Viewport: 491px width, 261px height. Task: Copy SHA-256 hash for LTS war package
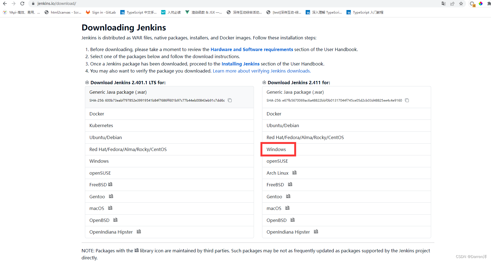pos(230,100)
